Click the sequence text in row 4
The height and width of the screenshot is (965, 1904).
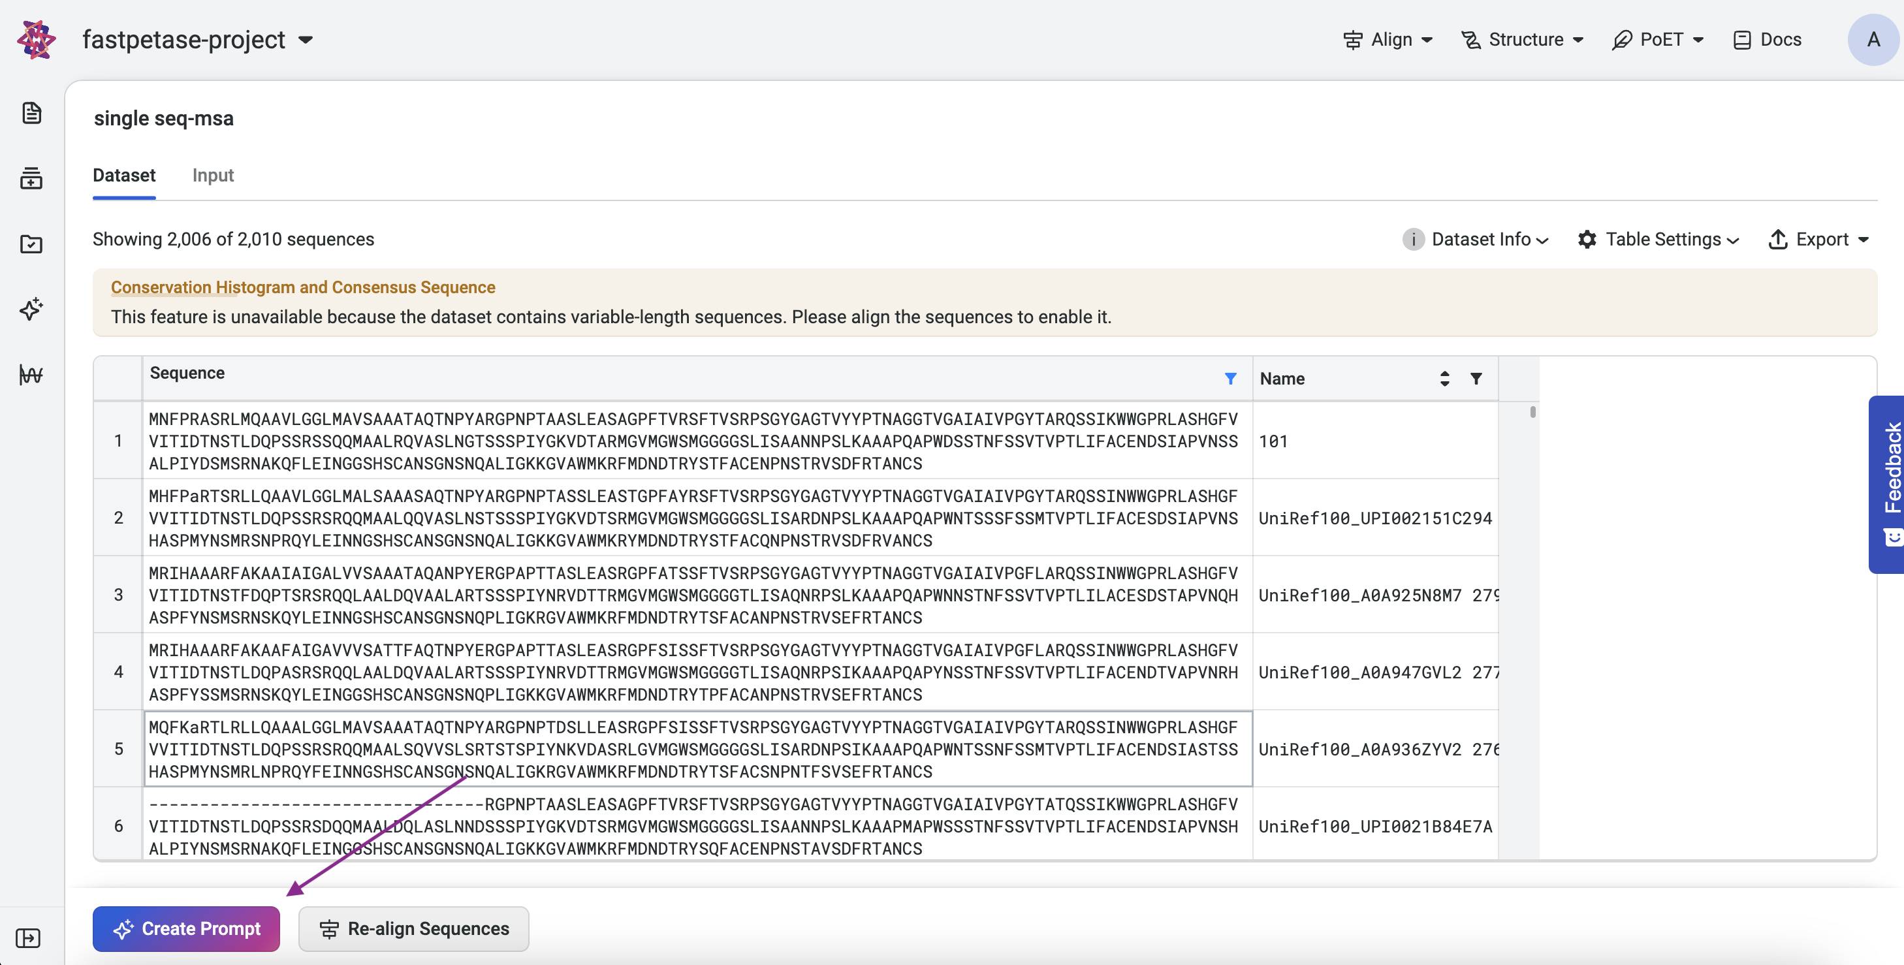[693, 672]
